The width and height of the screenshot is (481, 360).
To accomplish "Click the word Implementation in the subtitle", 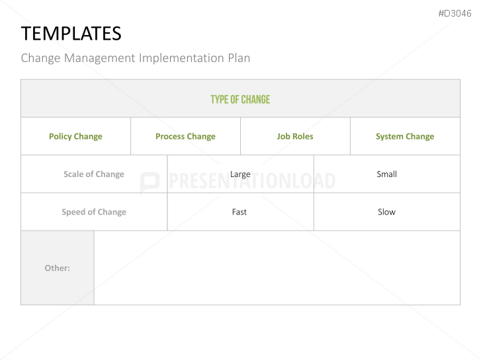I will tap(180, 58).
